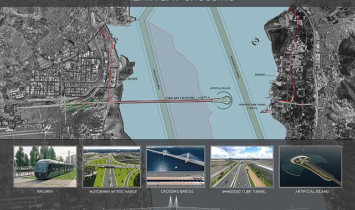
Task: Click the Railway tram thumbnail image
Action: (45, 167)
